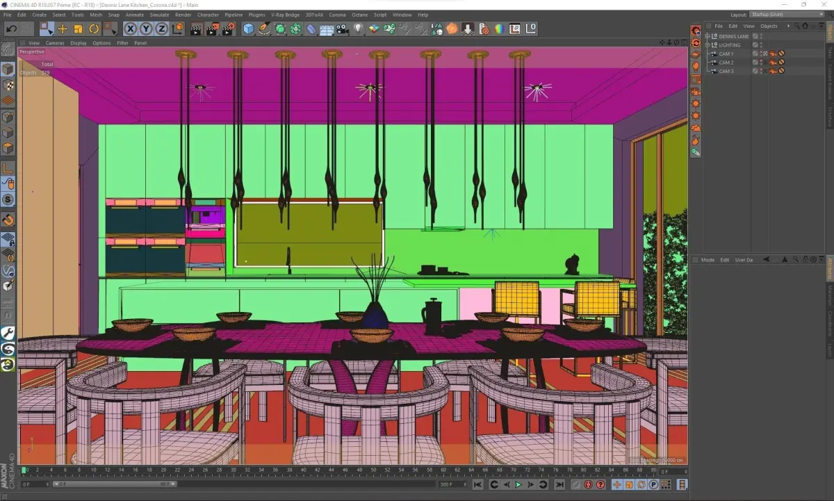Open the Corona menu
This screenshot has width=834, height=501.
[x=337, y=15]
